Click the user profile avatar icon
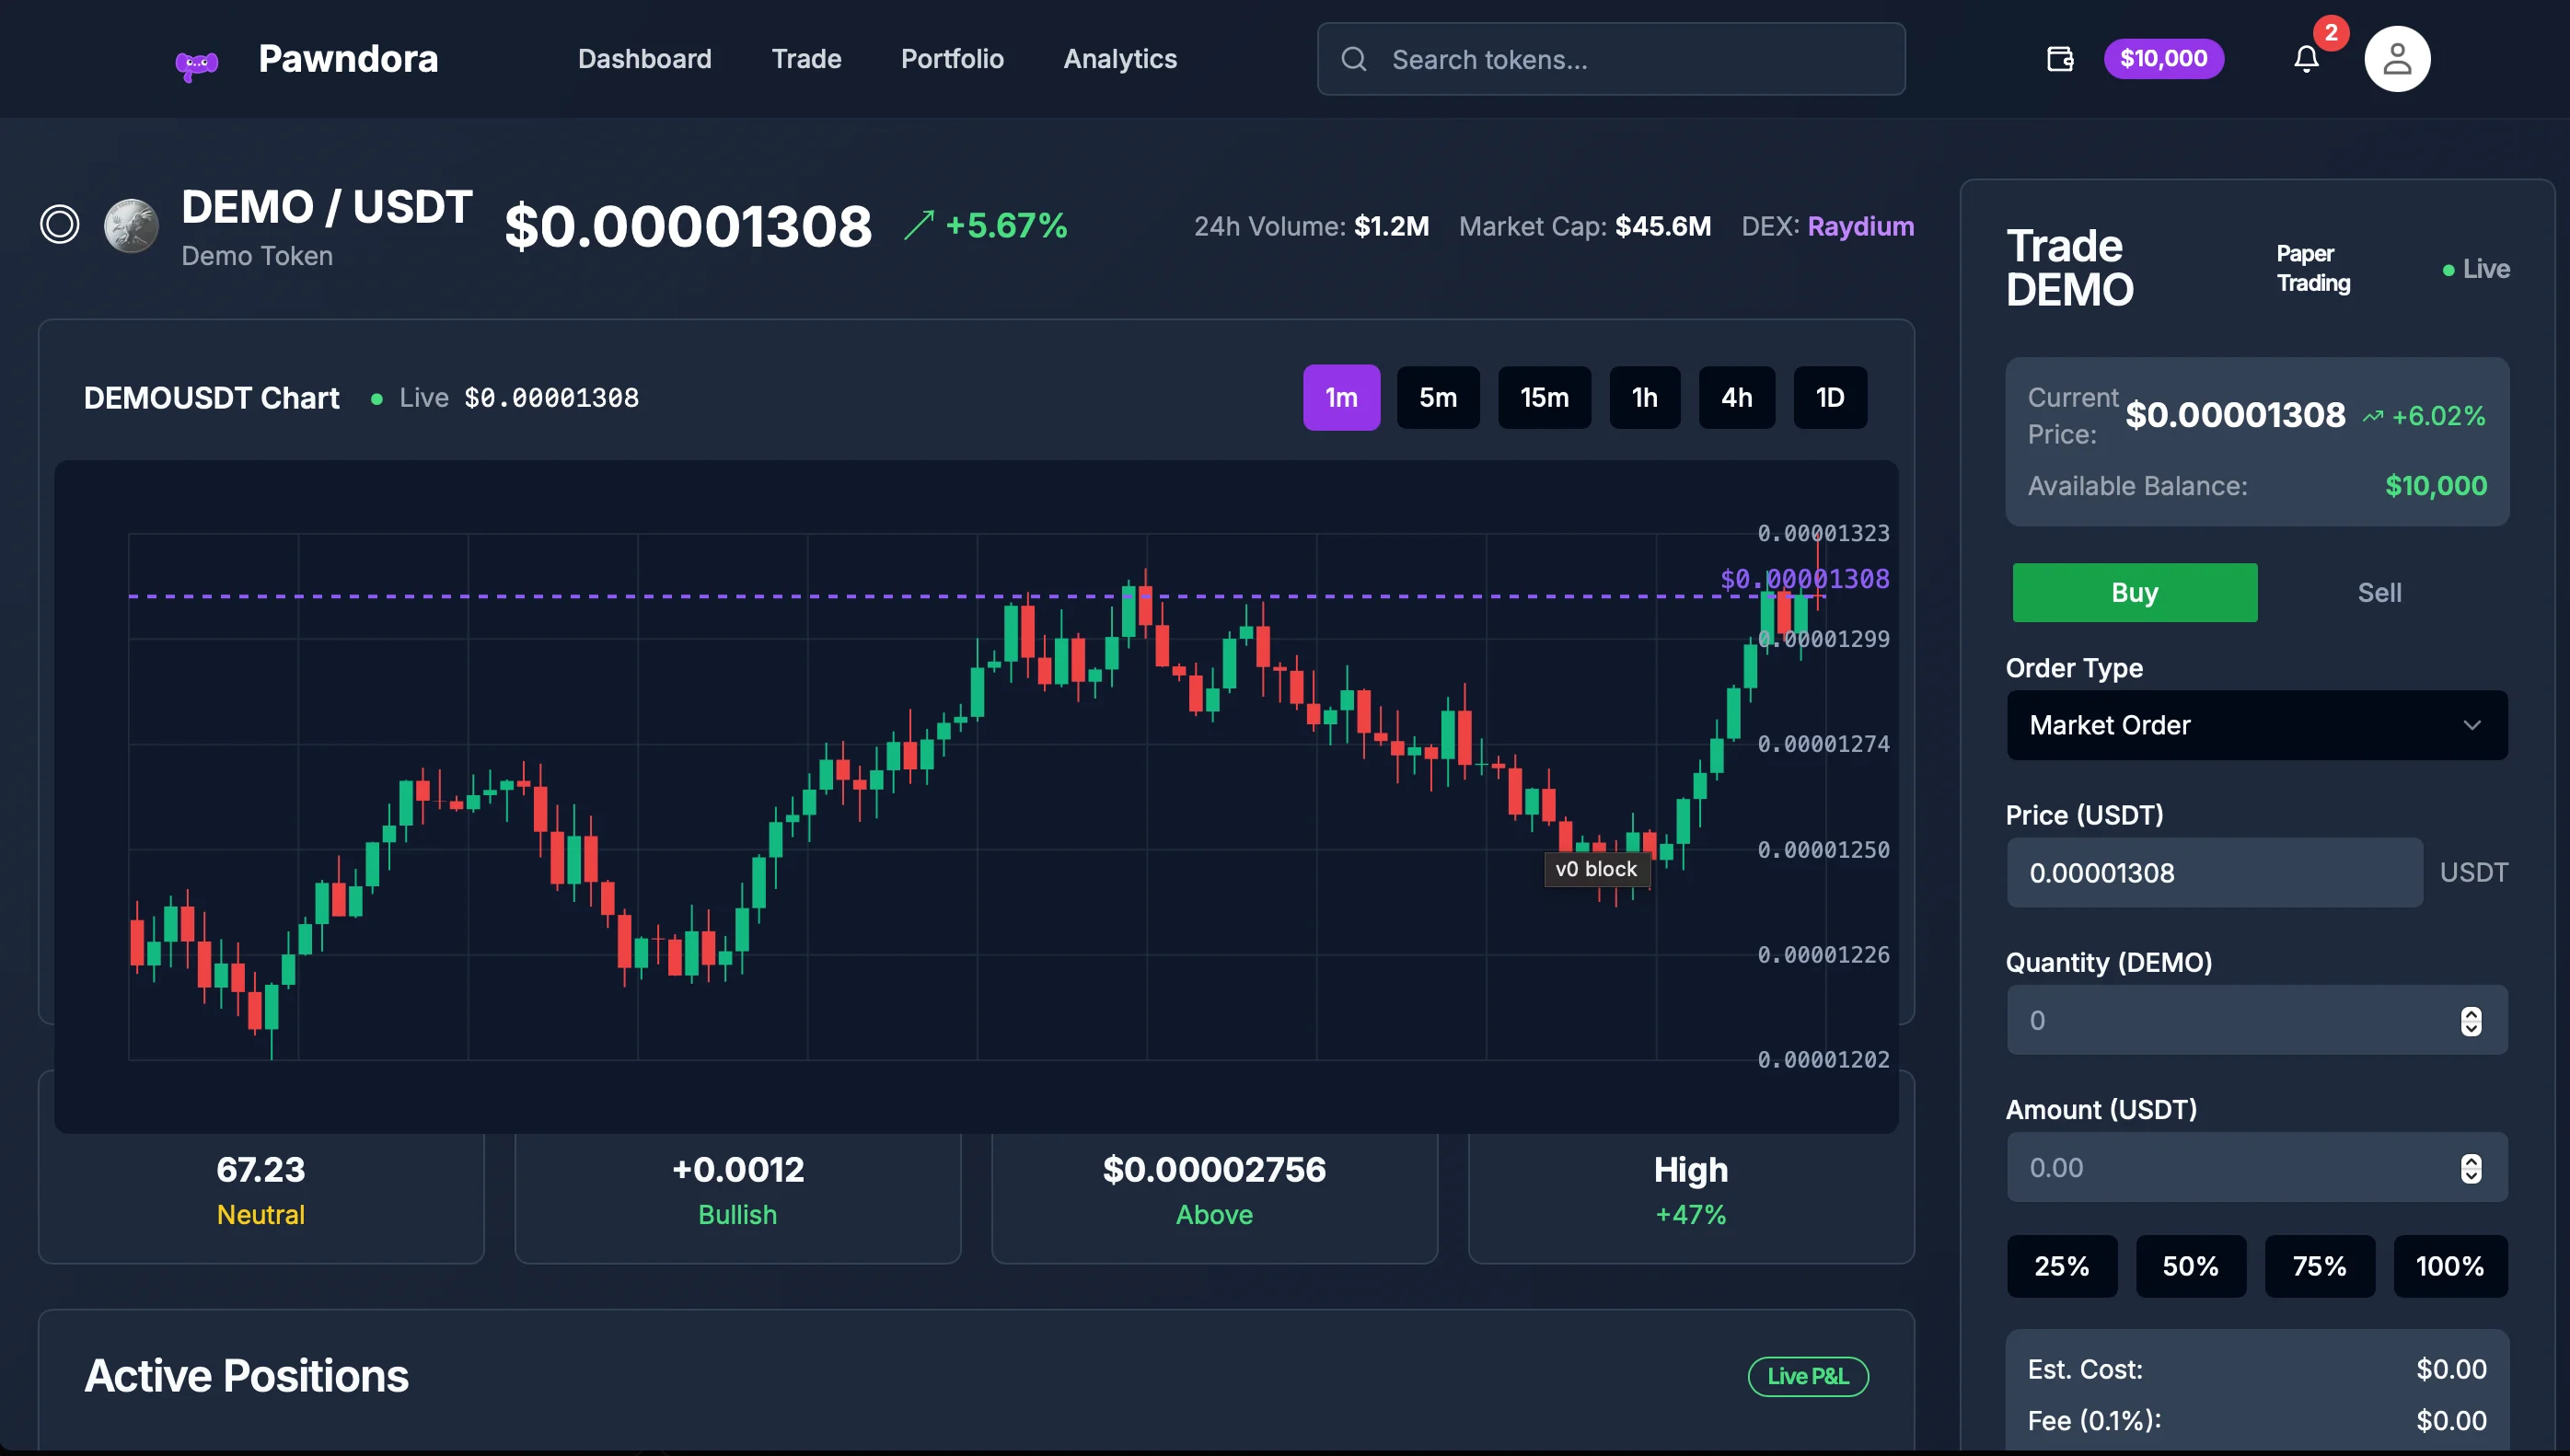Viewport: 2570px width, 1456px height. click(x=2397, y=59)
